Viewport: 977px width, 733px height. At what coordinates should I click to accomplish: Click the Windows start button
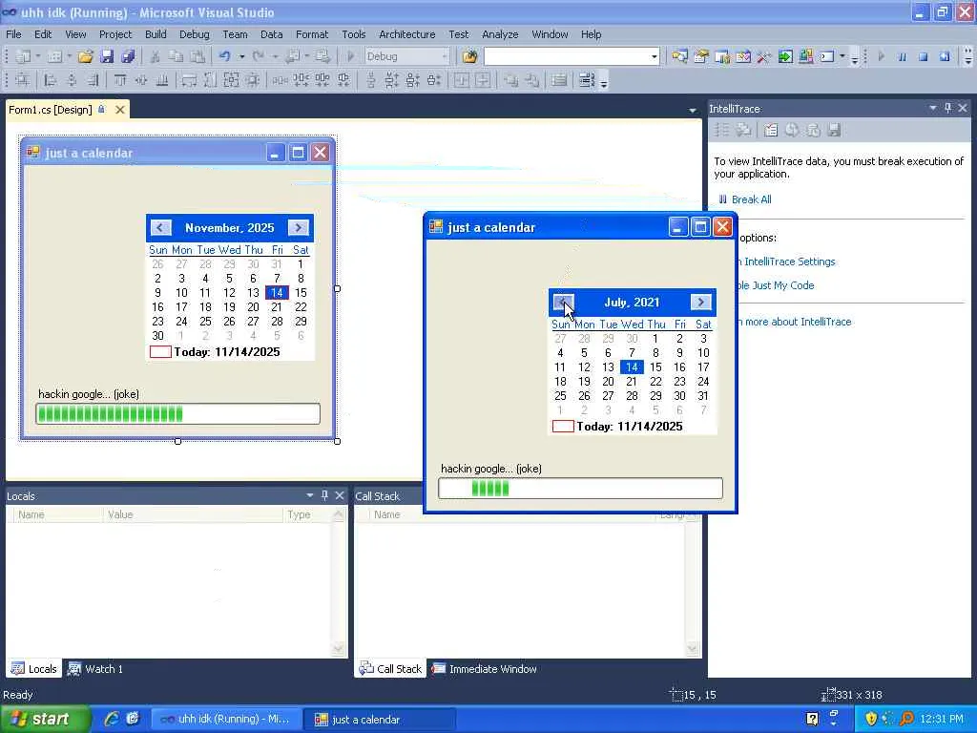(x=45, y=719)
